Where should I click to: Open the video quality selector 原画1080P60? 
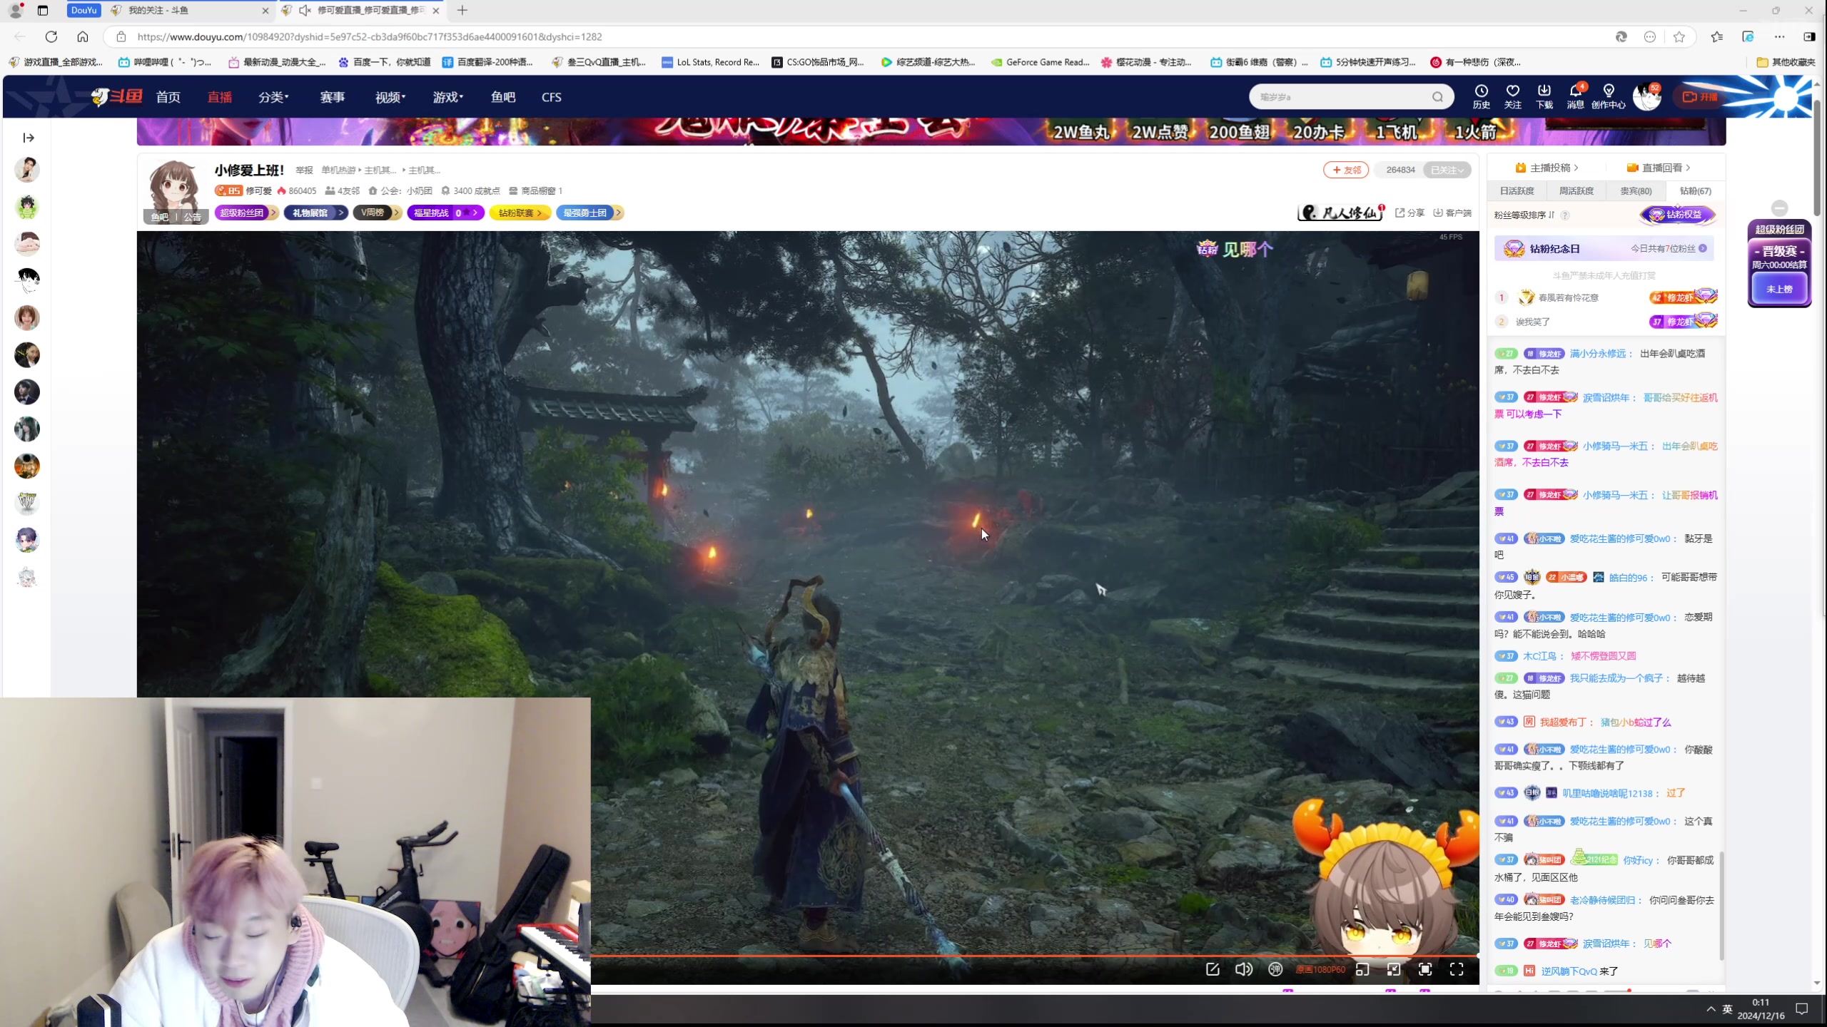coord(1320,969)
